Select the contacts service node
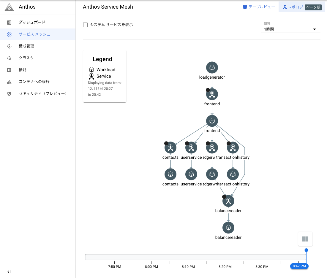 (x=170, y=147)
